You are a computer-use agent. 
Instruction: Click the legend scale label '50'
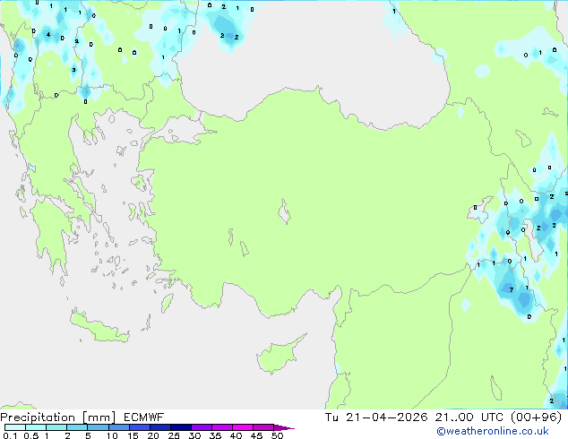[x=277, y=435]
